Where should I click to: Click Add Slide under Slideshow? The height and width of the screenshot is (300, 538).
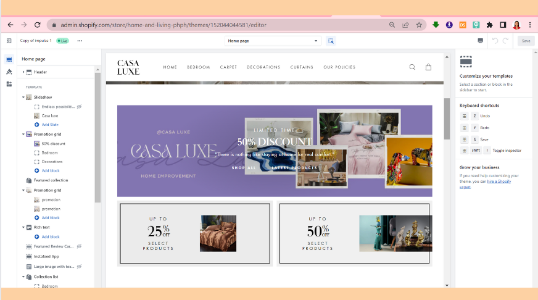(47, 125)
